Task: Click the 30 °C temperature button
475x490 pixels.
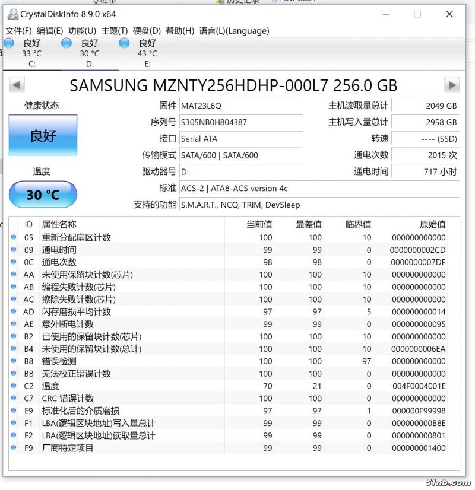Action: pyautogui.click(x=43, y=195)
